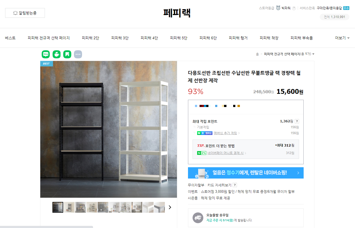Open the Naver blog share icon

46,54
